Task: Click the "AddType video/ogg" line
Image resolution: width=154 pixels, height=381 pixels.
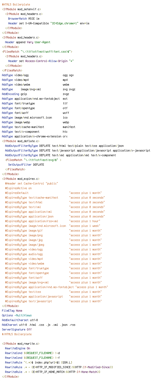Action: click(x=38, y=75)
